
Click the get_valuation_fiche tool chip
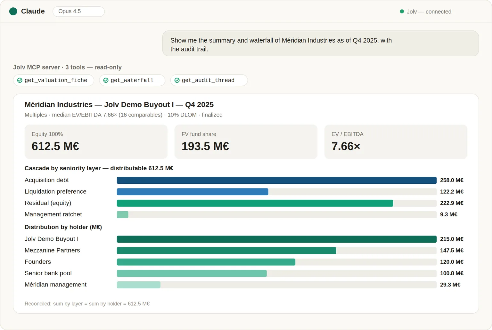pyautogui.click(x=53, y=80)
